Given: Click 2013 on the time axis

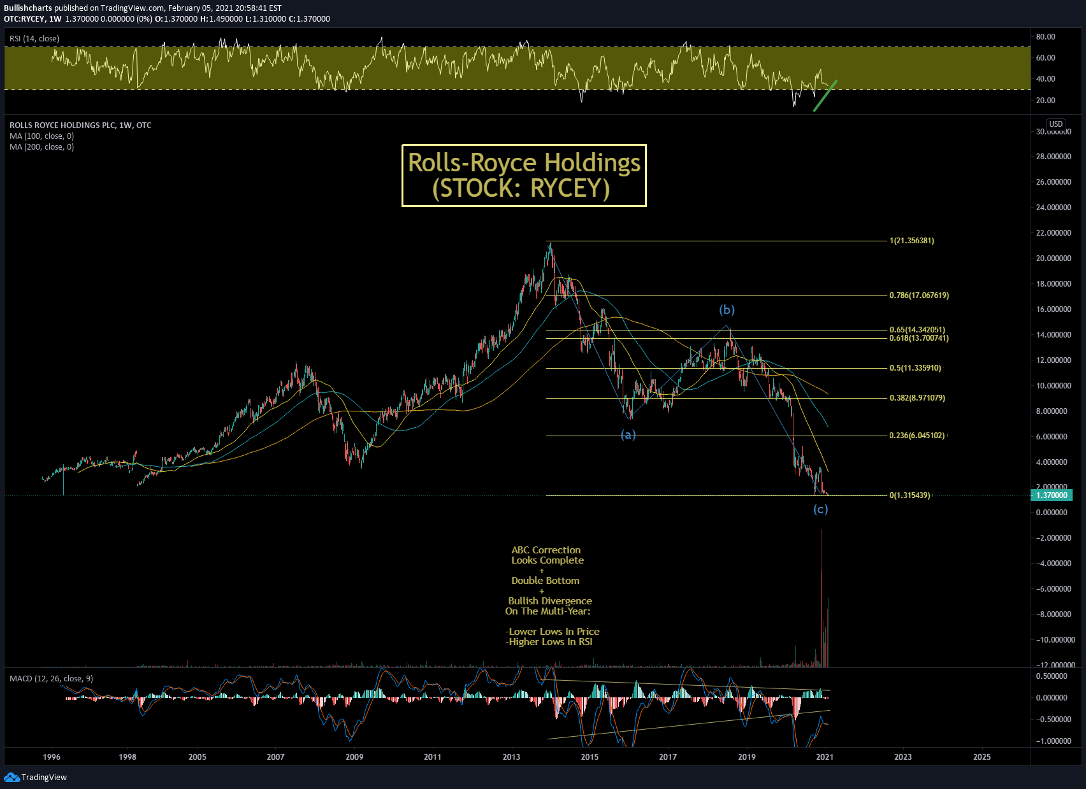Looking at the screenshot, I should pos(511,757).
